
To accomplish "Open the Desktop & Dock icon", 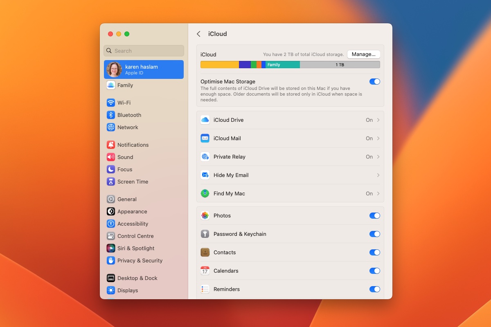I will [111, 278].
